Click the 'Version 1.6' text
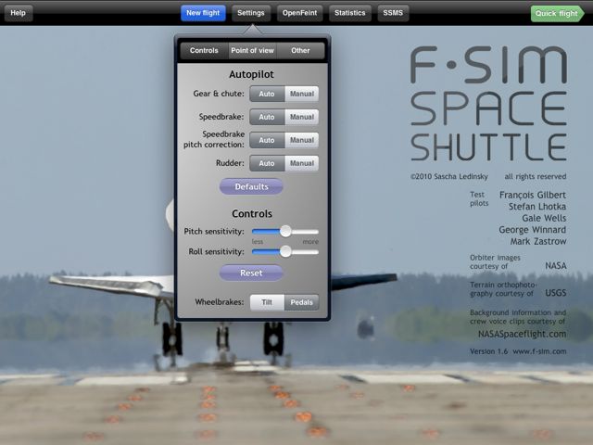The width and height of the screenshot is (593, 445). click(488, 351)
